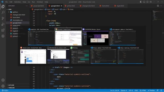The width and height of the screenshot is (164, 92).
Task: Open Customize Layout icon
Action: point(151,2)
